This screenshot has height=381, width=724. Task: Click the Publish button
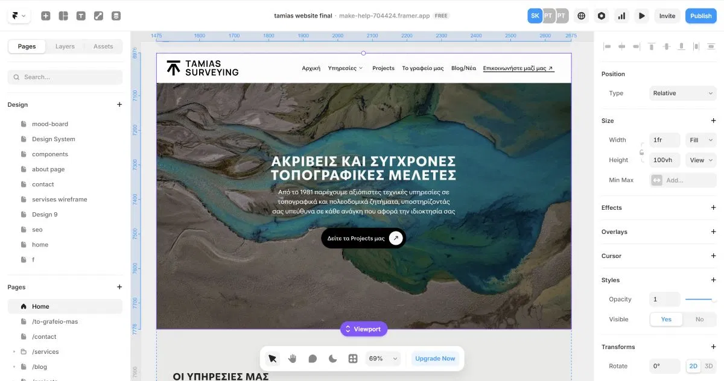[701, 16]
